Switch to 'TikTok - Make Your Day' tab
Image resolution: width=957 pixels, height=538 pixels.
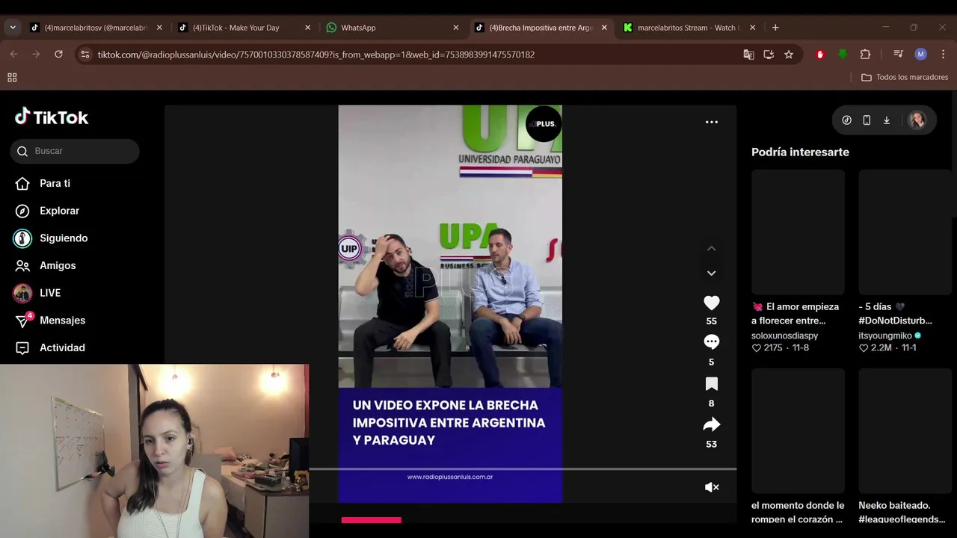tap(244, 28)
